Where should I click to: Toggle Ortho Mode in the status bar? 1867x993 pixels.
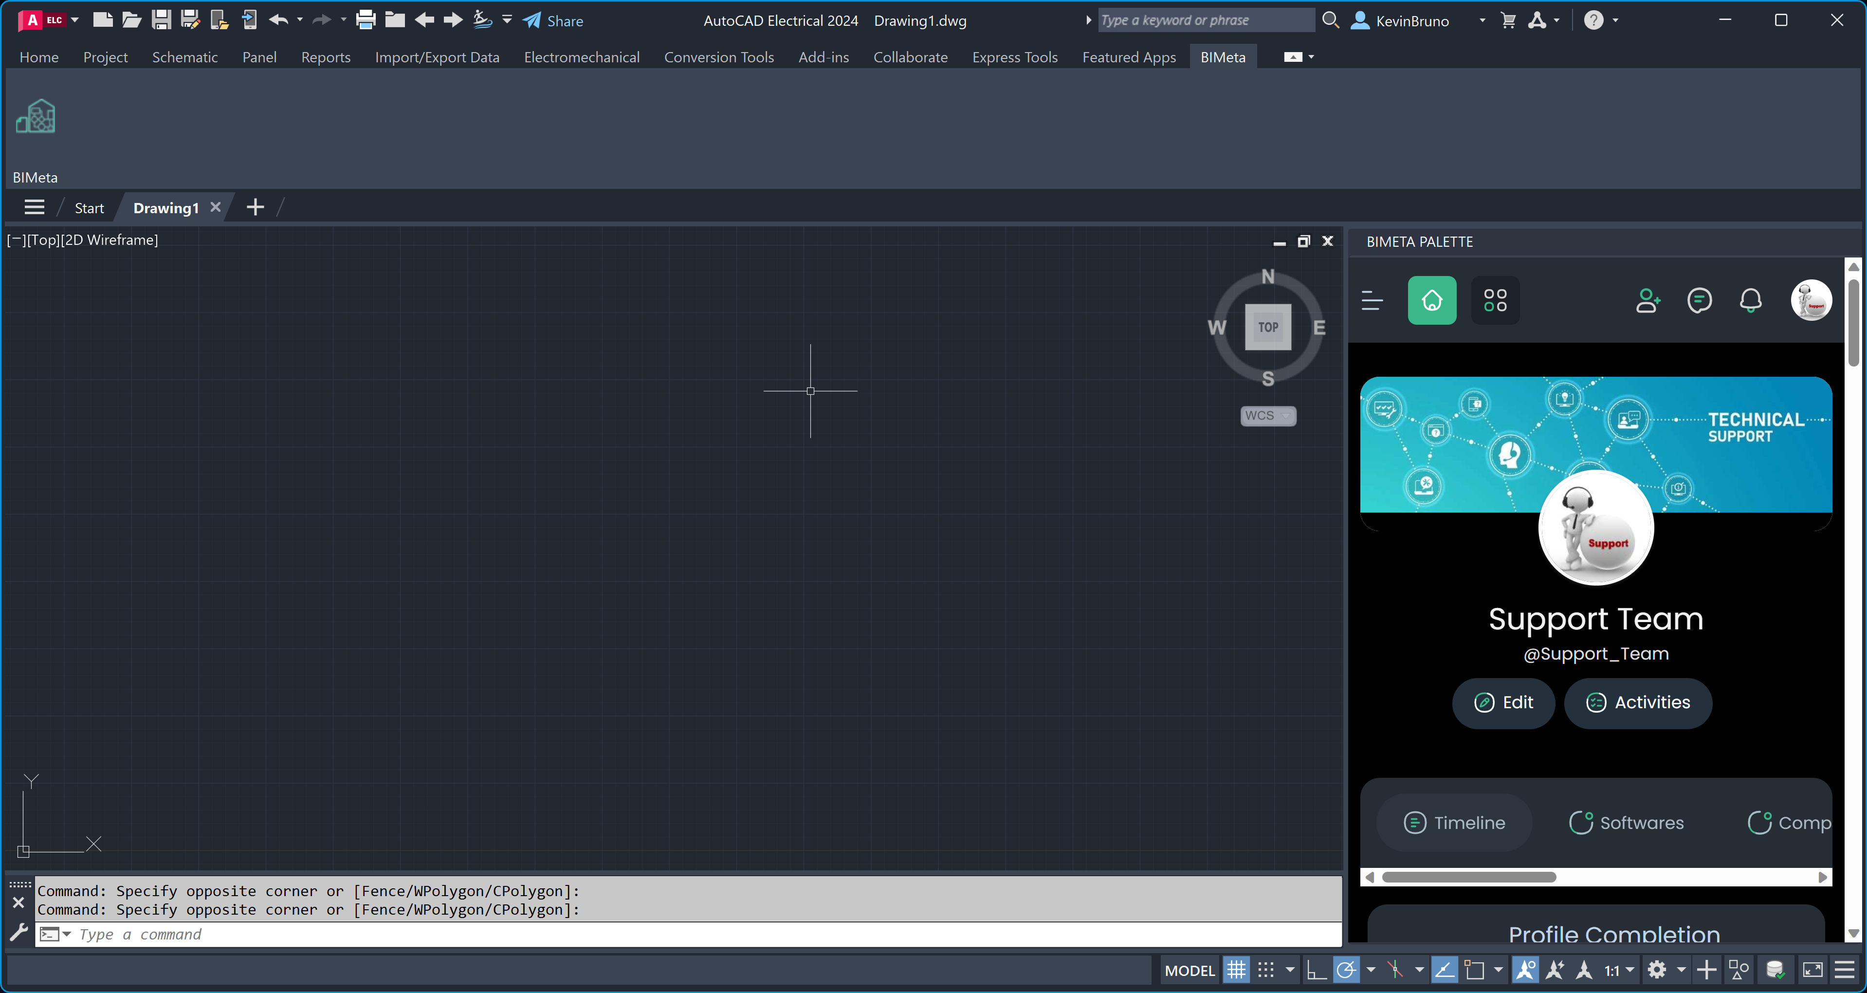point(1316,970)
